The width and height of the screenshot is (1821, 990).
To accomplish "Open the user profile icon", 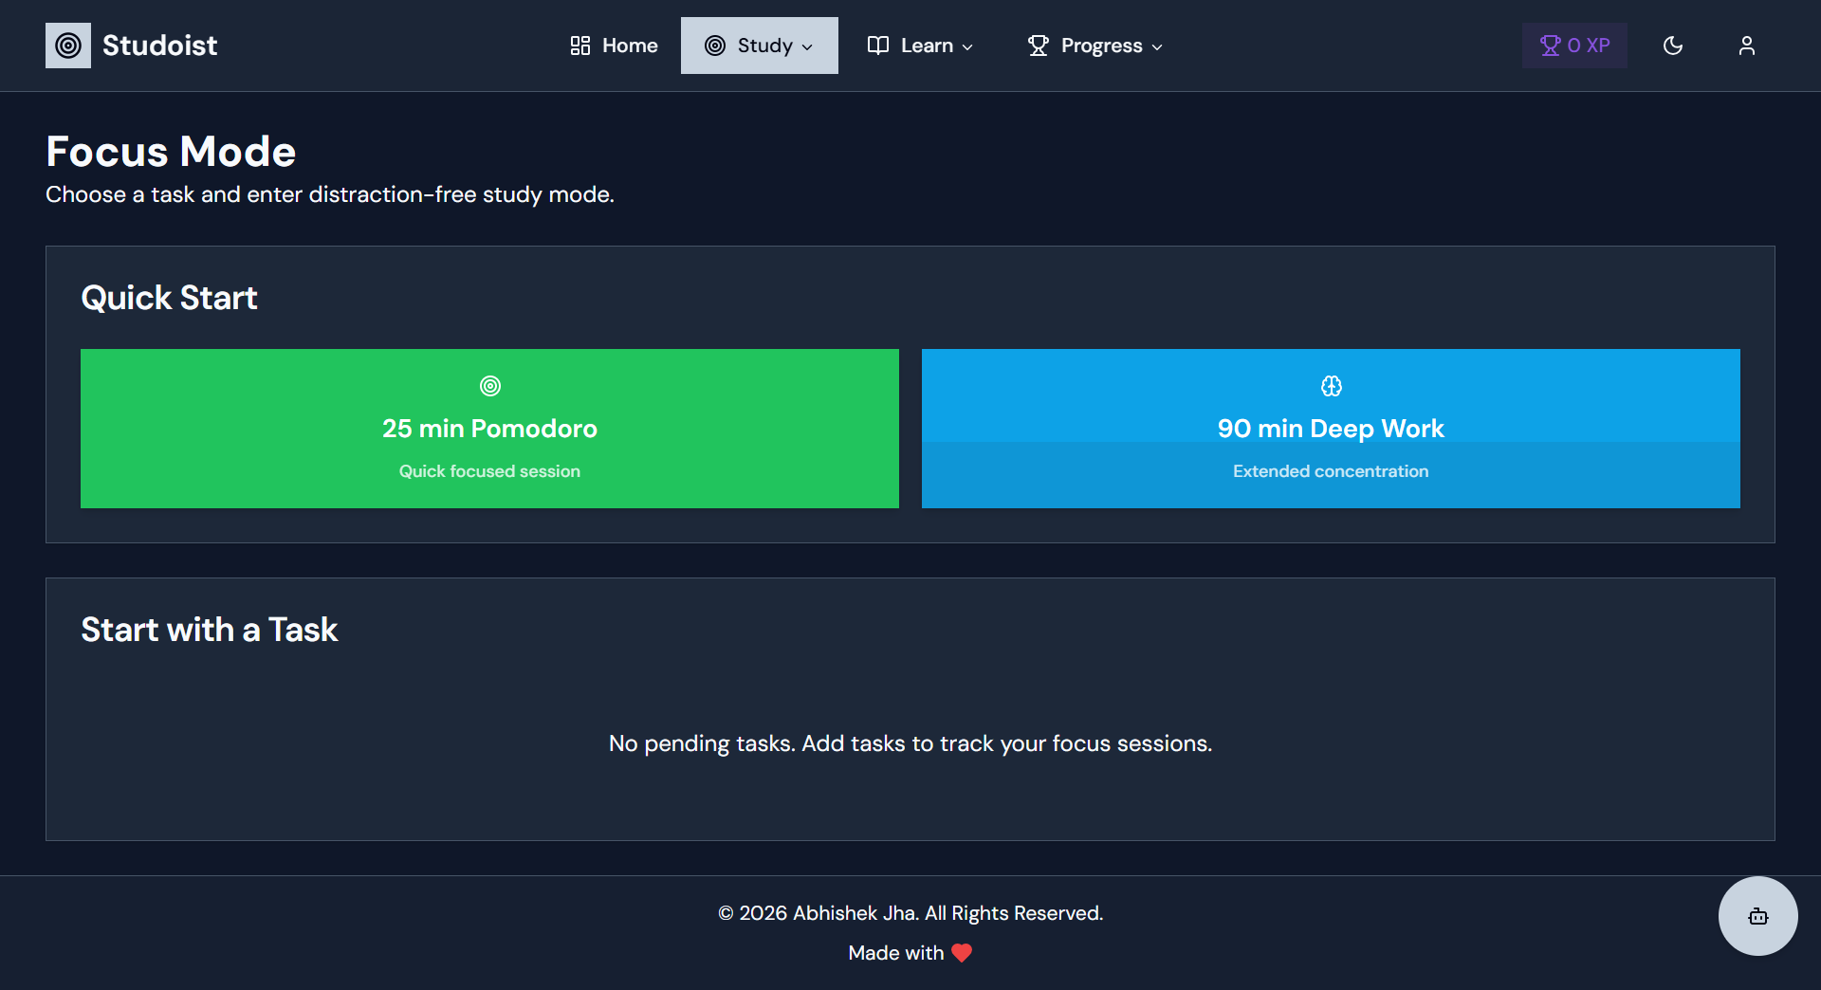I will [1747, 45].
